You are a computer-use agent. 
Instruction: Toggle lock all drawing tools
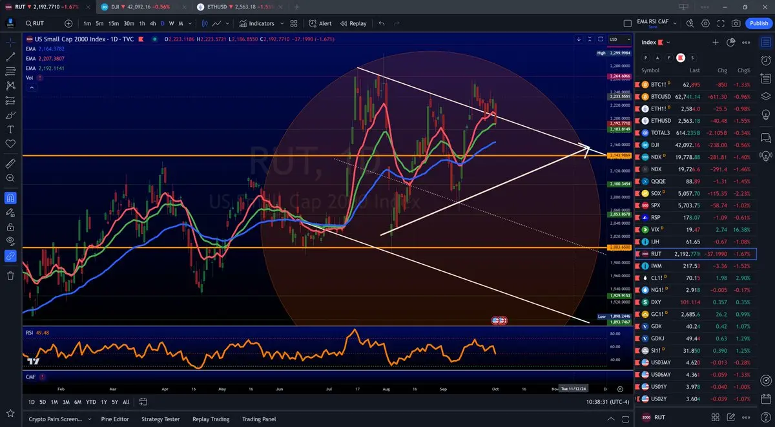(10, 227)
